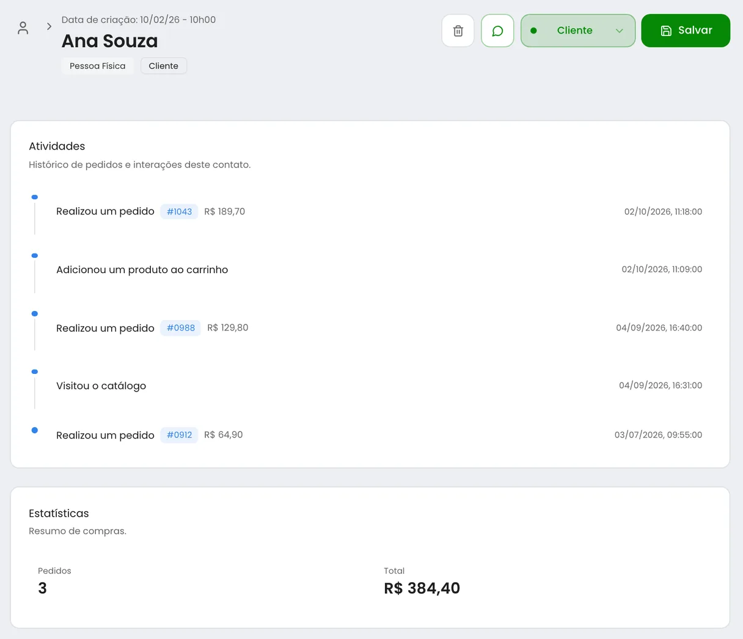Open order link #0988
Image resolution: width=743 pixels, height=639 pixels.
pyautogui.click(x=181, y=328)
